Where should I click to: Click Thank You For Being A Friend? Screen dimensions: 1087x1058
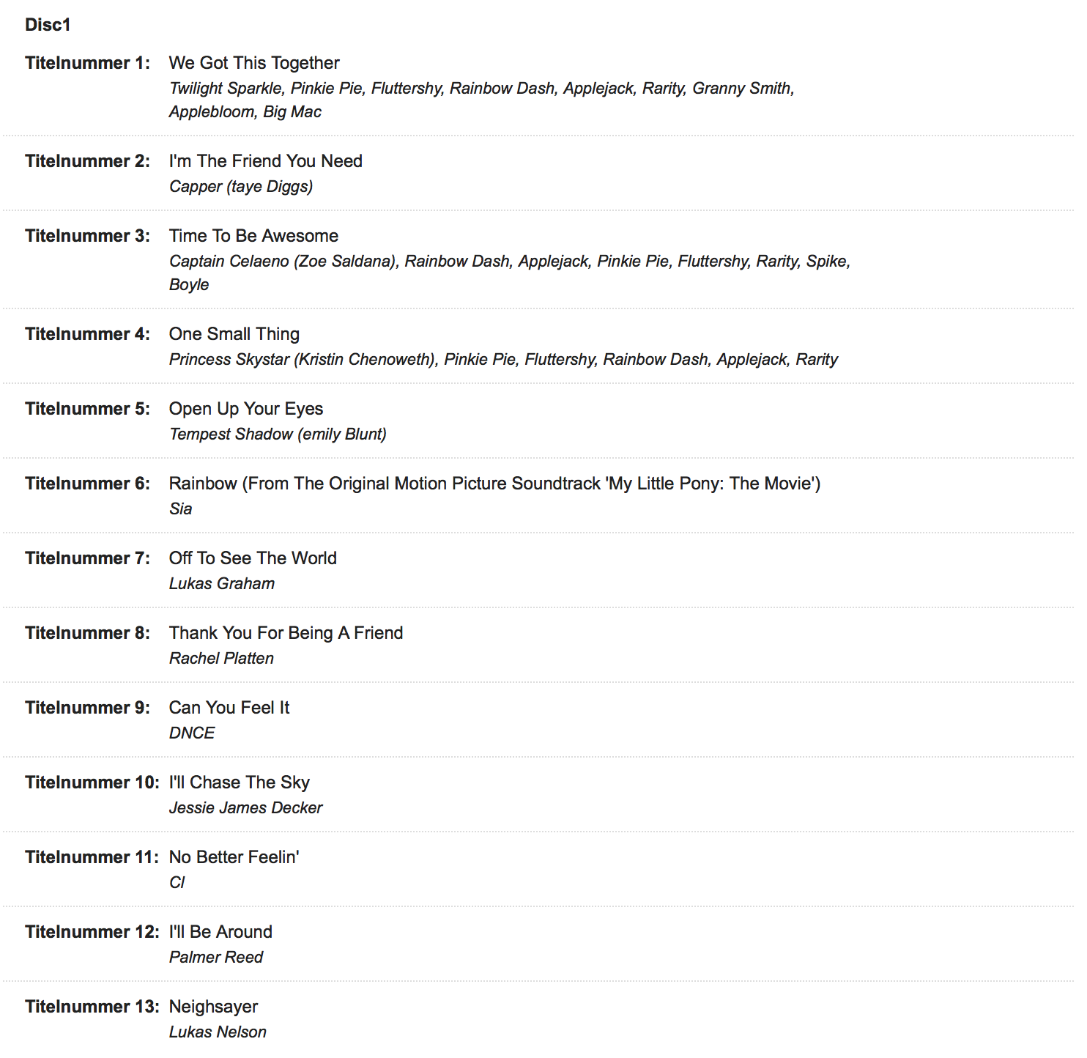point(286,633)
